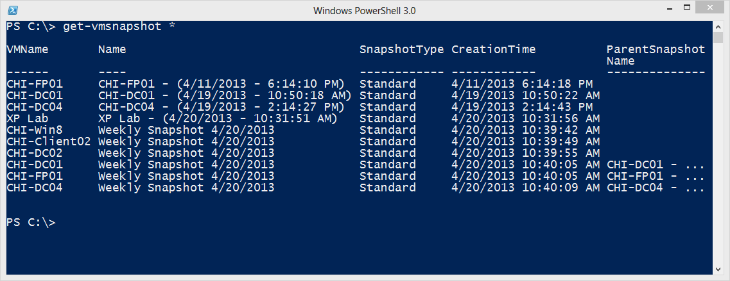730x281 pixels.
Task: Click parent snapshot CHI-DC01 - ... entry
Action: coord(656,165)
